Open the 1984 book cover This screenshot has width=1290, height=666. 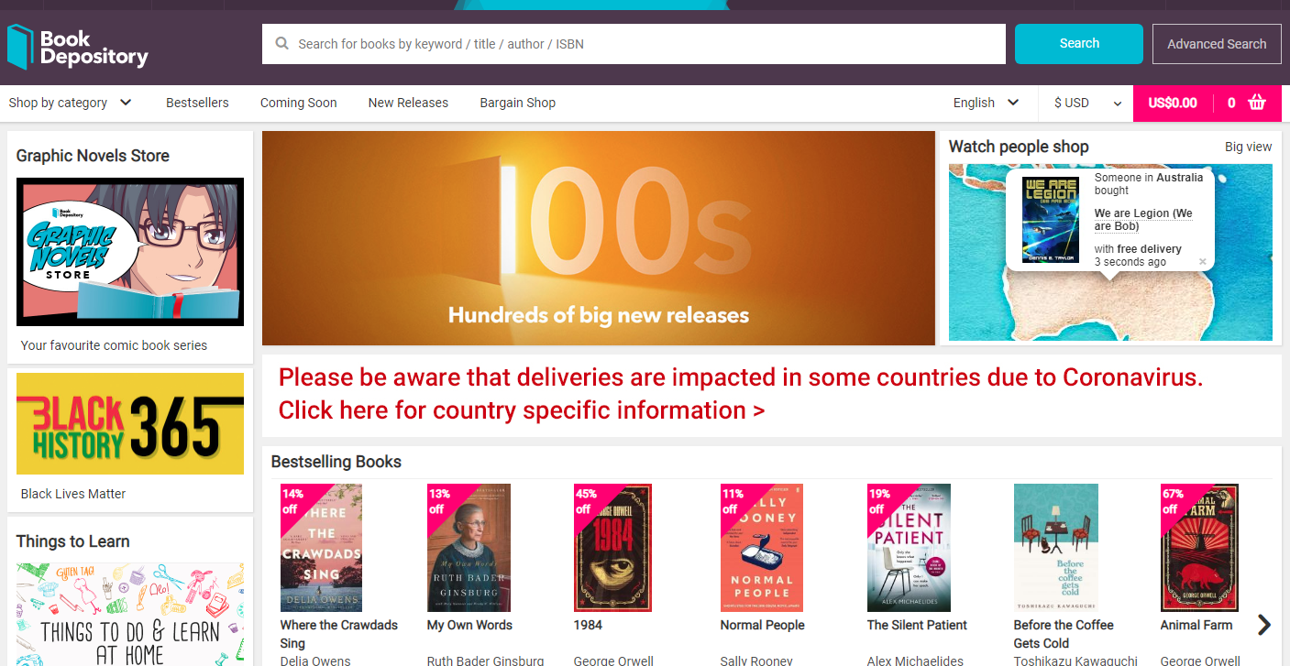(x=612, y=548)
